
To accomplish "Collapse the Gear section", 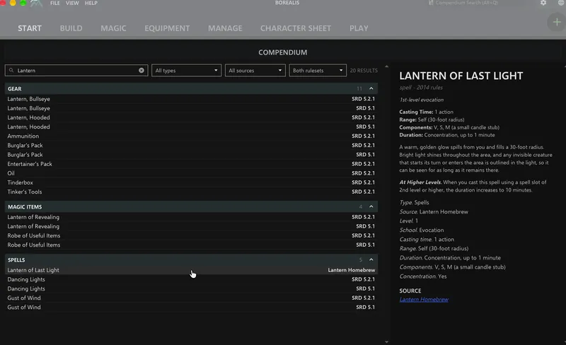I will coord(371,88).
